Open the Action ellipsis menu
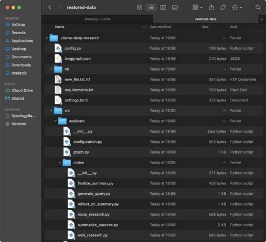This screenshot has height=242, width=266. point(237,7)
